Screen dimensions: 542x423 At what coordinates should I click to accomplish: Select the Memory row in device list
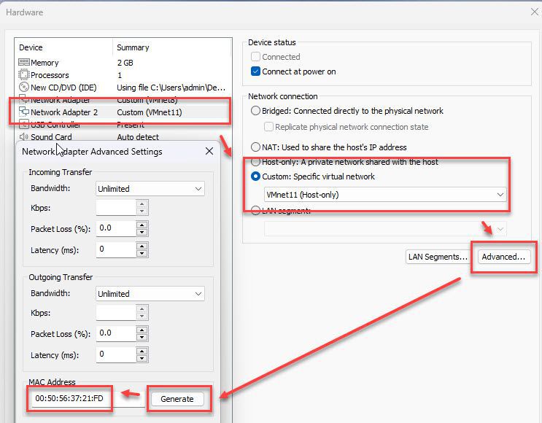pyautogui.click(x=123, y=63)
